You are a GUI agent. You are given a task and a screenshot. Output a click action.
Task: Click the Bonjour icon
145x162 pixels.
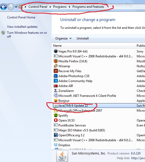pos(56,100)
